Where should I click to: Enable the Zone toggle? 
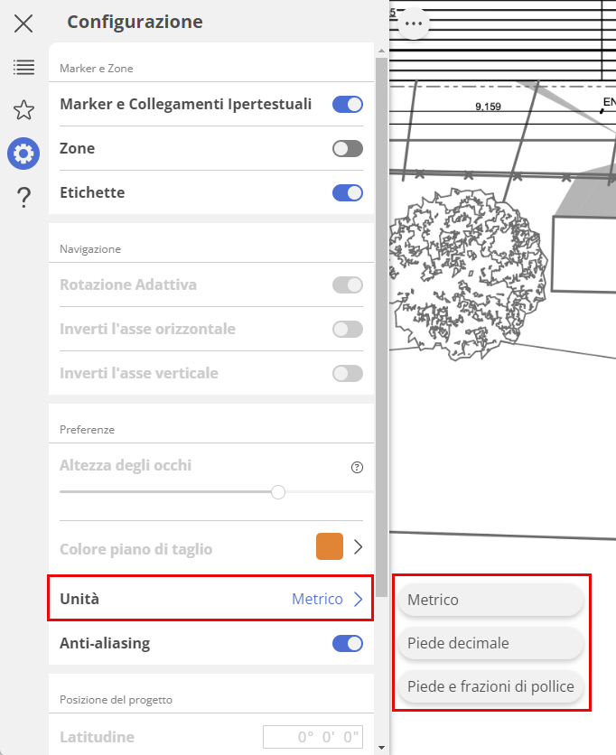pyautogui.click(x=348, y=148)
